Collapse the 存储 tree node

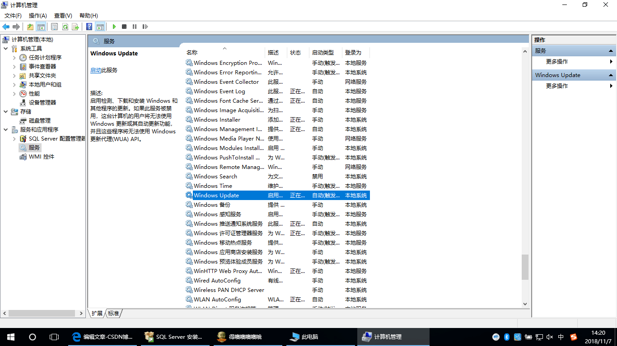(5, 112)
